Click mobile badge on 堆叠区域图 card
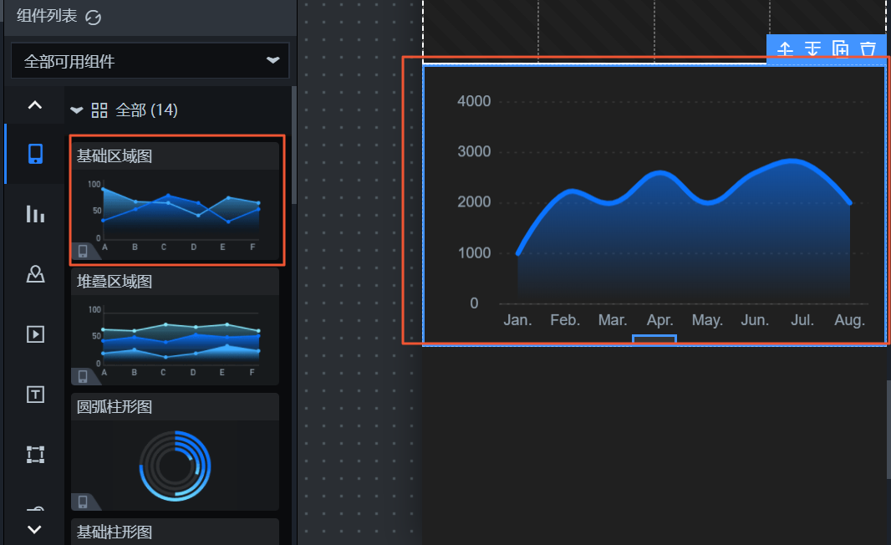Screen dimensions: 891x545 coord(83,377)
